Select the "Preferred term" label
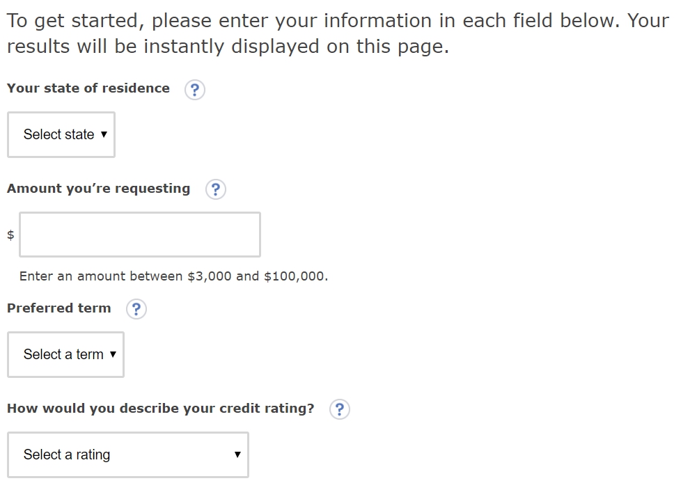This screenshot has height=490, width=690. point(59,308)
